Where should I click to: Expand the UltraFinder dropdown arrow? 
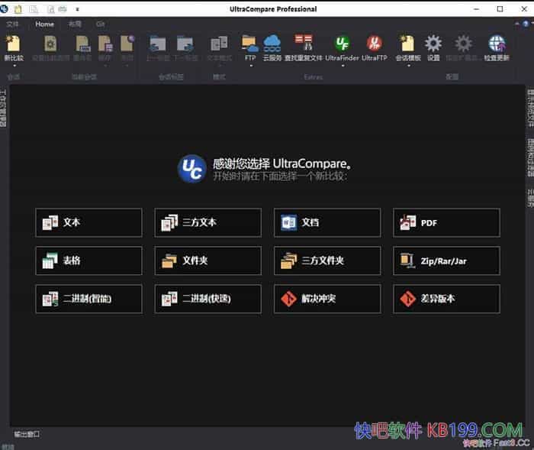coord(342,66)
